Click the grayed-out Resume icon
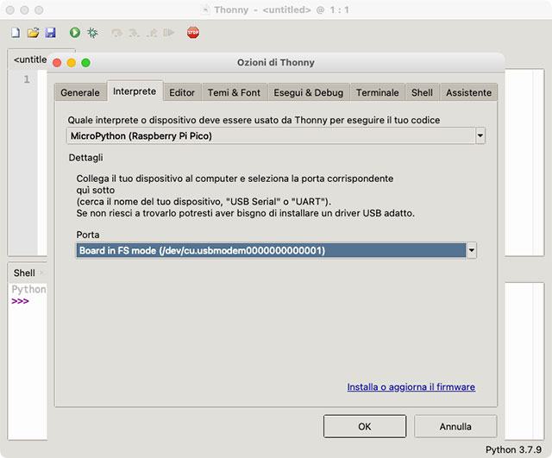The image size is (552, 458). 169,33
